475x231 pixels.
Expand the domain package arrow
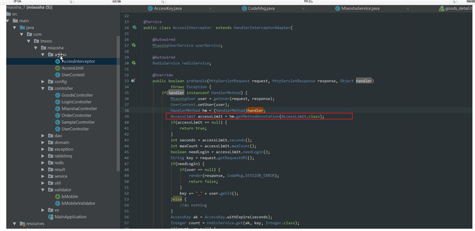43,142
